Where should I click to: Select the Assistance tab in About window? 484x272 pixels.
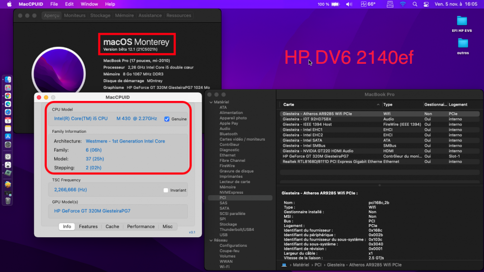pyautogui.click(x=150, y=15)
